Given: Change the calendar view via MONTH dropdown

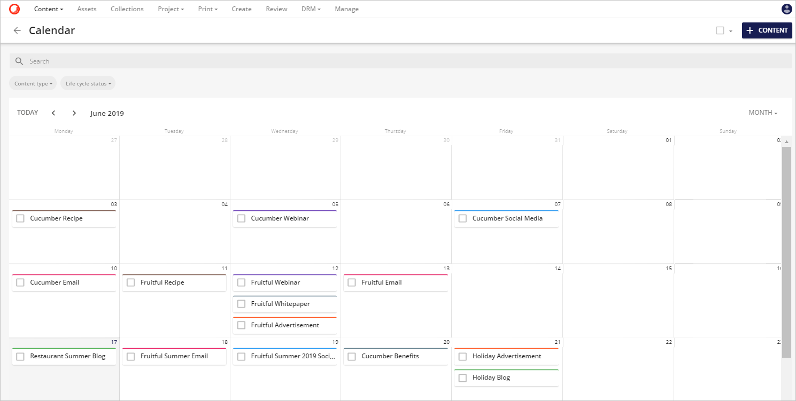Looking at the screenshot, I should [763, 113].
